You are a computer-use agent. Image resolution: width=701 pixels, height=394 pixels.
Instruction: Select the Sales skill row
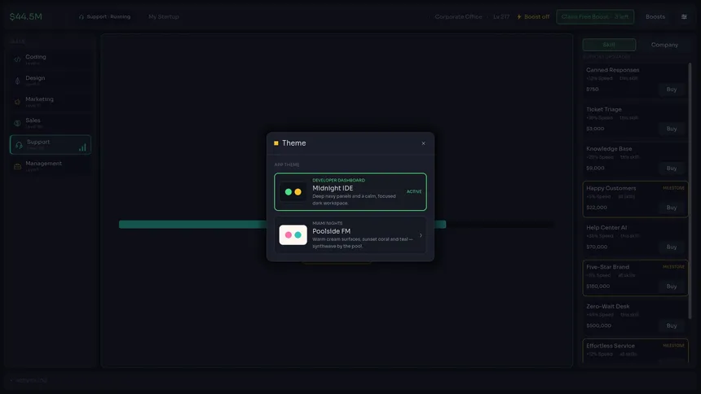(50, 123)
